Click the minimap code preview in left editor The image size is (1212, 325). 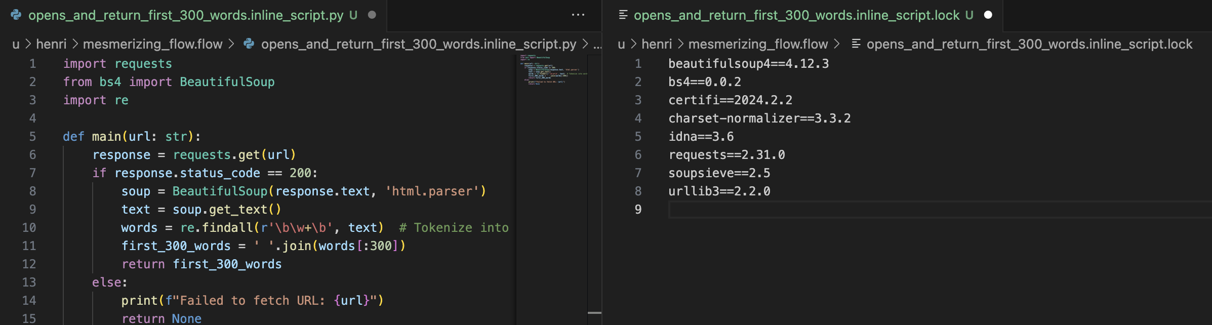pos(552,70)
